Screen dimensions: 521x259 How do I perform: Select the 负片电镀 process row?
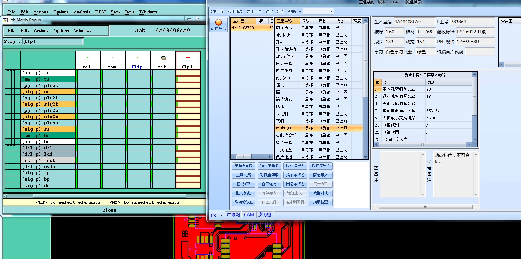click(318, 128)
